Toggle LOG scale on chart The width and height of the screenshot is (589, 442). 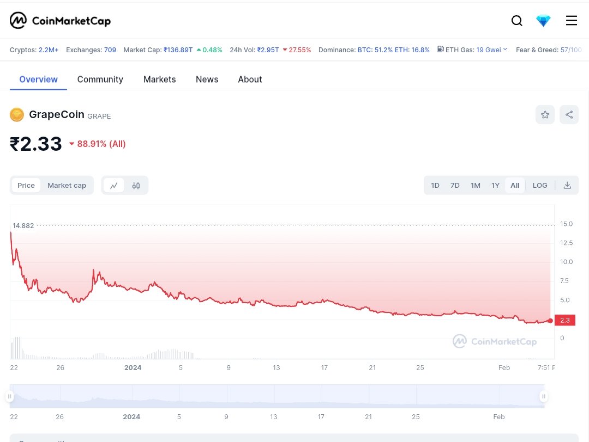click(x=540, y=186)
